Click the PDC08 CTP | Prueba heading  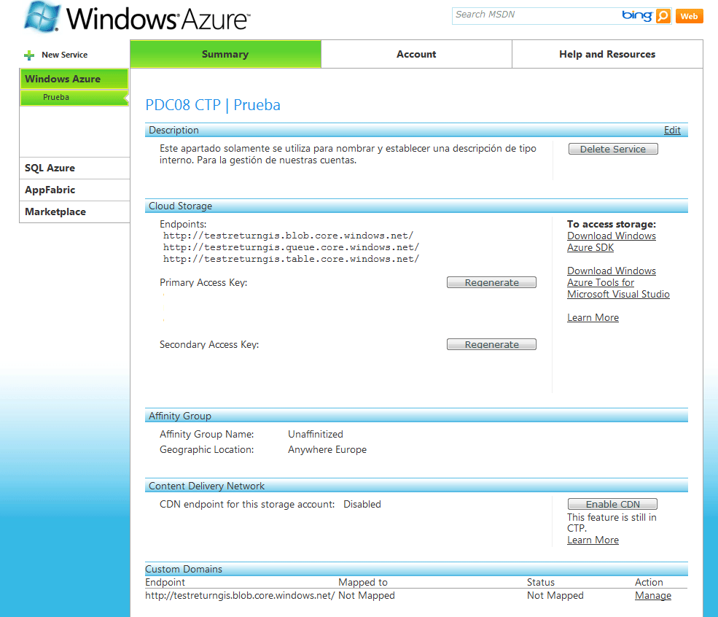213,105
